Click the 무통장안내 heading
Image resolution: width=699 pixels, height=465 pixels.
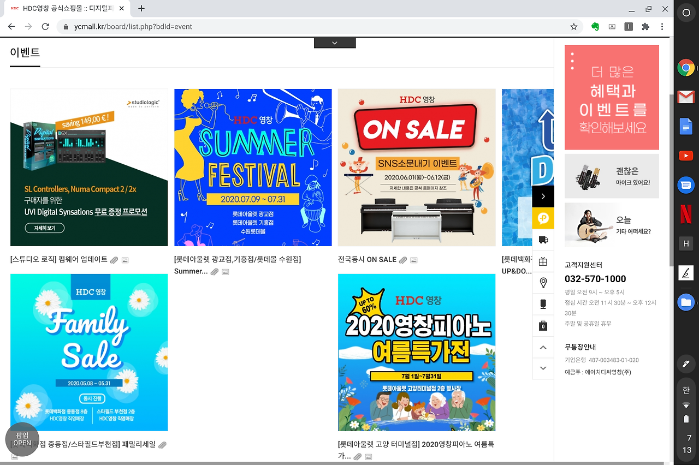coord(580,347)
